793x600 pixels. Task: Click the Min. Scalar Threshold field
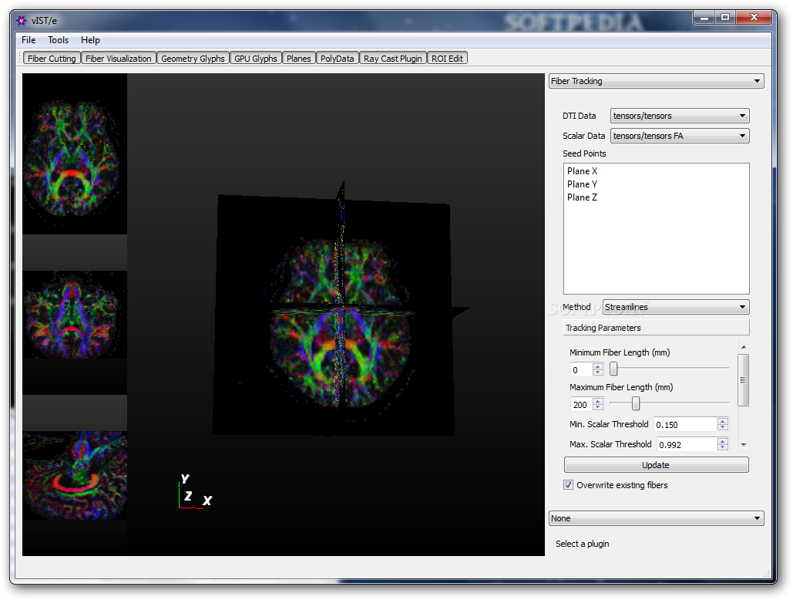(x=685, y=425)
